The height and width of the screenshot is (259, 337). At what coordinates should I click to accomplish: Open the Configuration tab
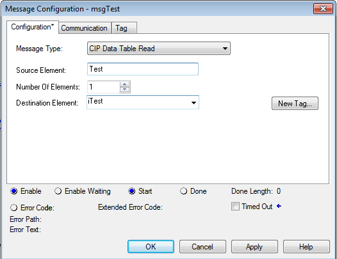click(x=32, y=27)
